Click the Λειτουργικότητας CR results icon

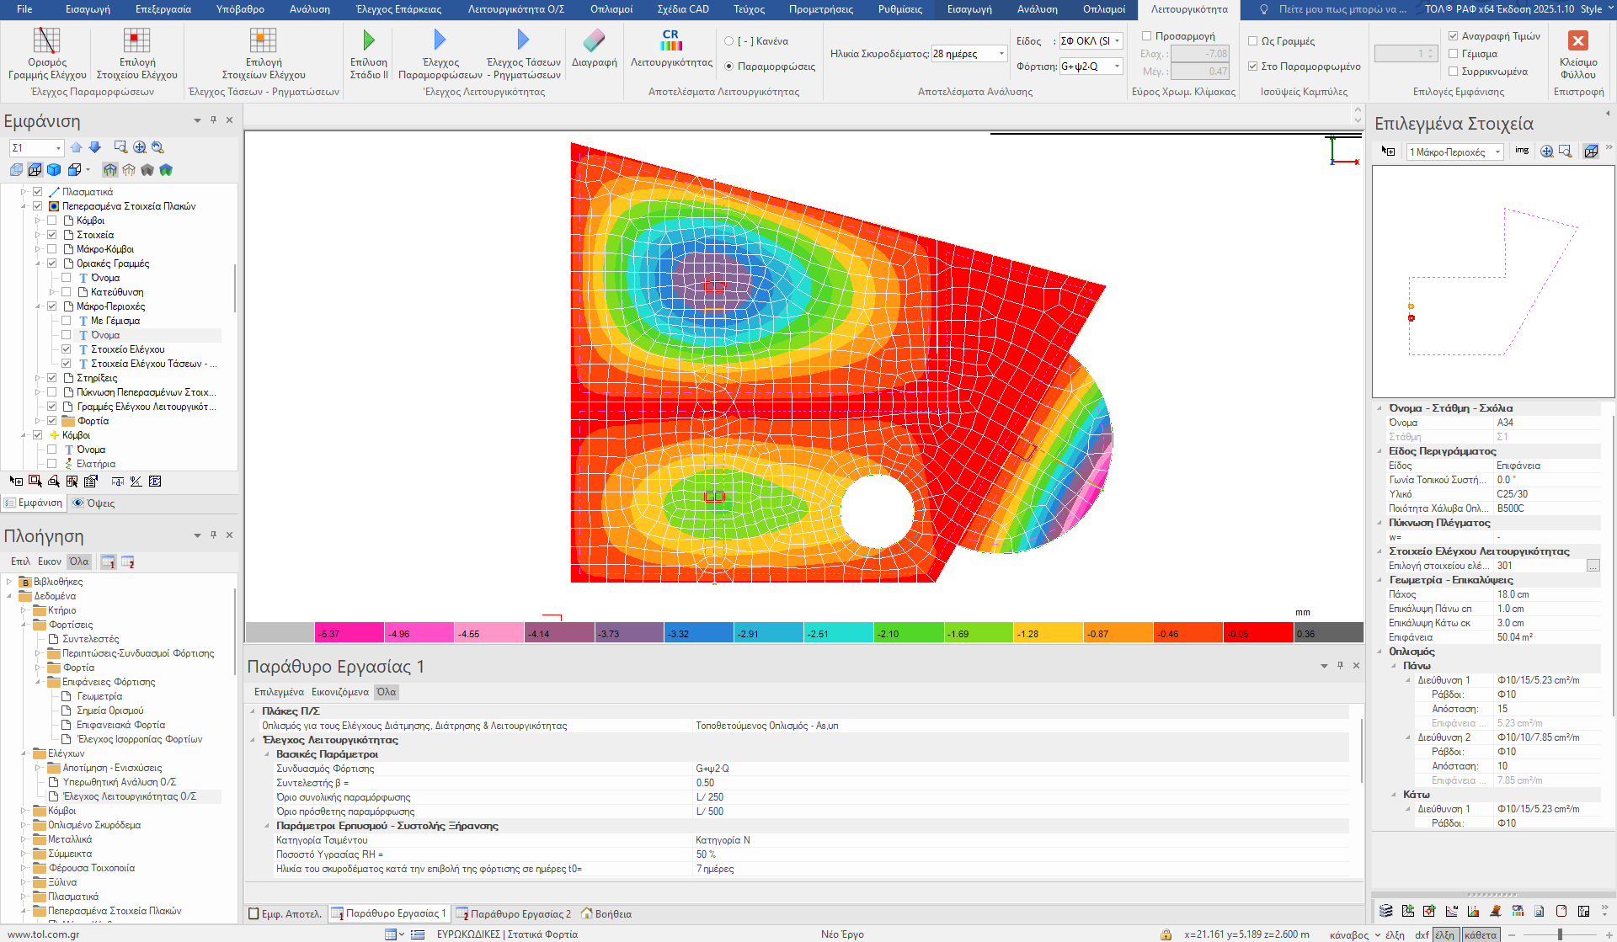coord(670,41)
